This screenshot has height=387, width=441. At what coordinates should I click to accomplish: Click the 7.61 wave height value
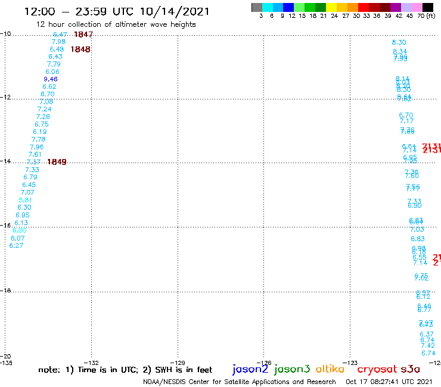point(35,154)
